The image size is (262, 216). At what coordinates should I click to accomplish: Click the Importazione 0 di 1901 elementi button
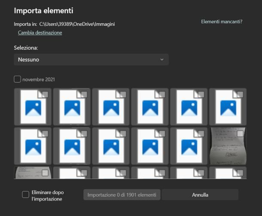click(x=122, y=195)
